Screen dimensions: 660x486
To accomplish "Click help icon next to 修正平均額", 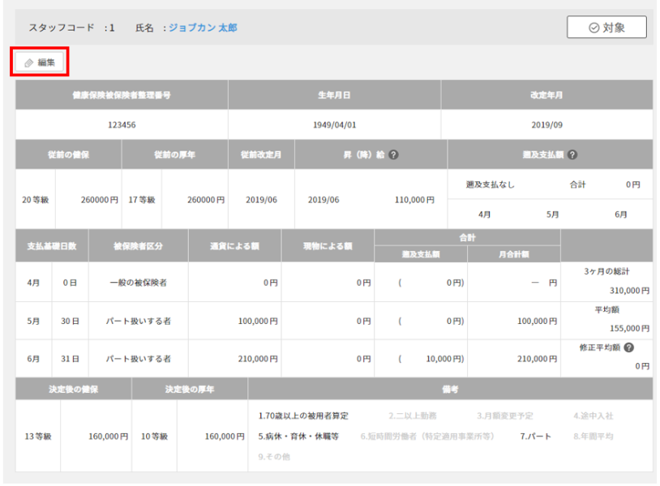I will coord(628,348).
